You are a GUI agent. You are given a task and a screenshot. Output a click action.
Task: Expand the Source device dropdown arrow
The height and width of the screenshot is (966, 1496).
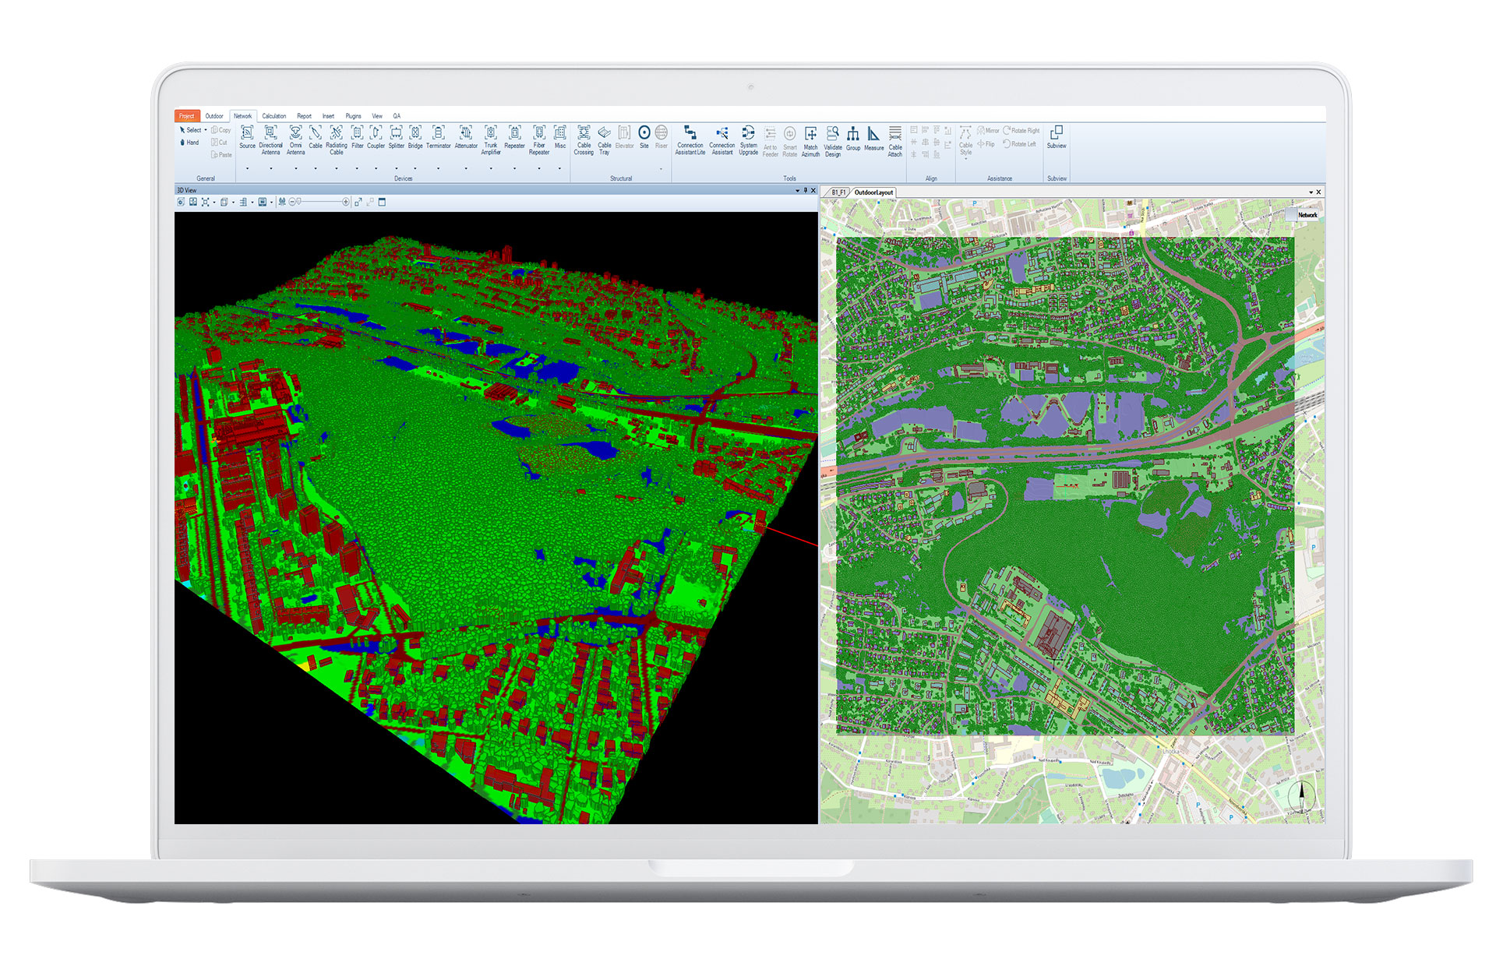point(247,168)
